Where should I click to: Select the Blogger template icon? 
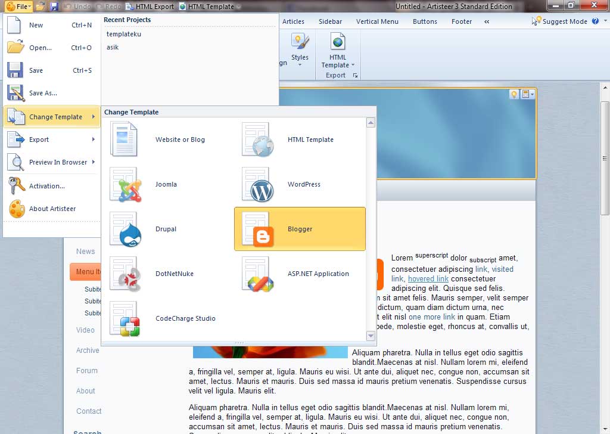point(257,229)
